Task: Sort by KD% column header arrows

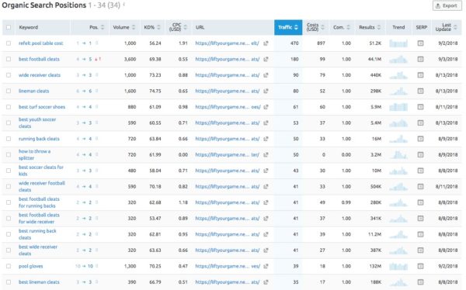Action: coord(158,27)
